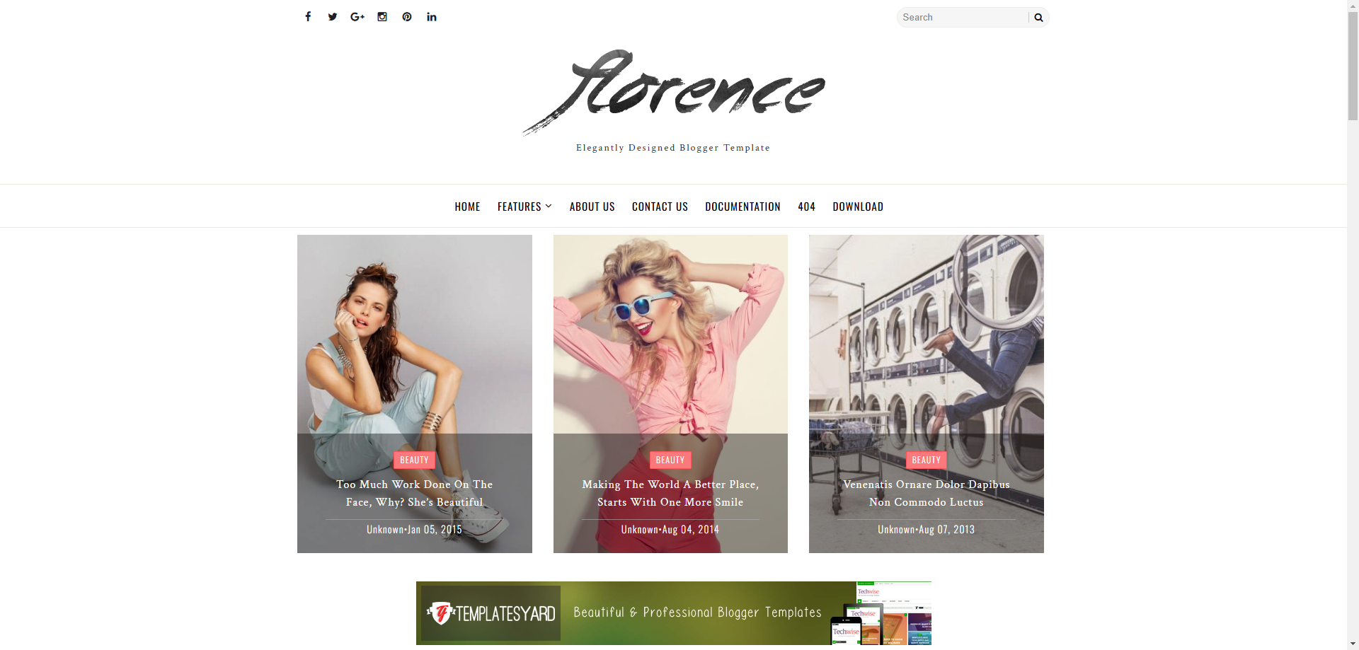This screenshot has width=1359, height=650.
Task: Expand the Features dropdown menu
Action: [524, 207]
